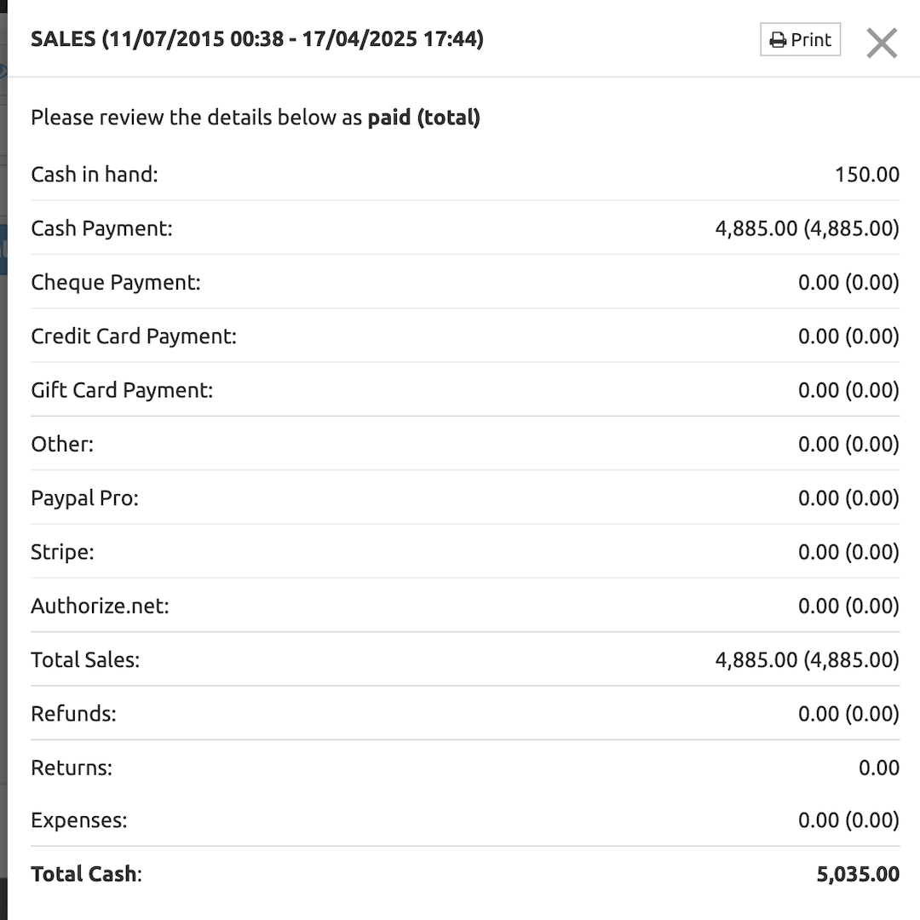Select the Other payment label

(x=62, y=444)
